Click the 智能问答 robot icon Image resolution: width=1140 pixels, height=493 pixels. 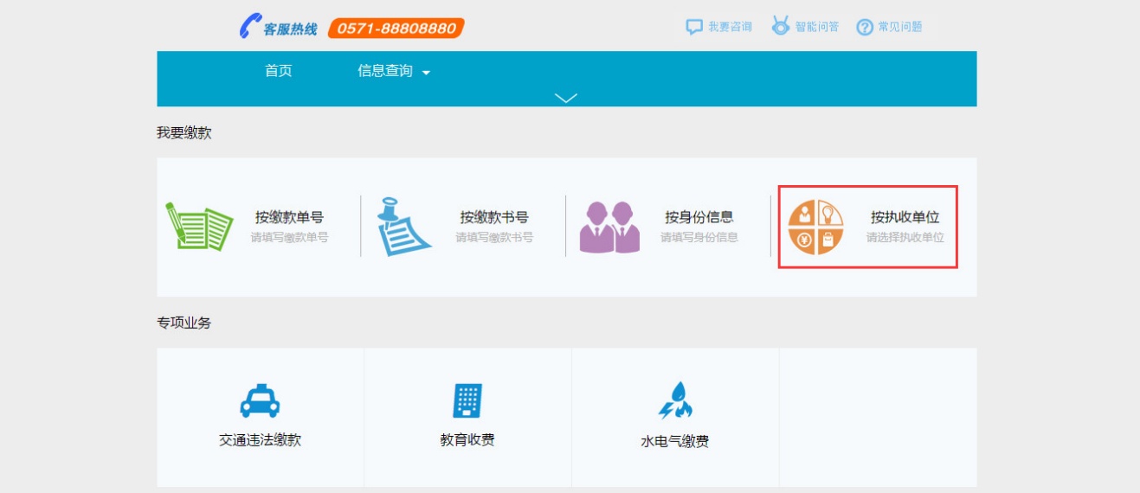(x=781, y=26)
